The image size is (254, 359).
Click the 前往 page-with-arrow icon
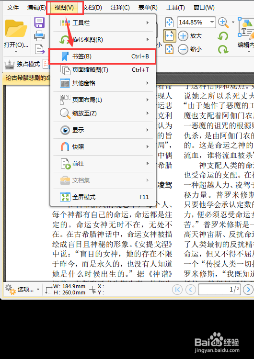pos(65,164)
